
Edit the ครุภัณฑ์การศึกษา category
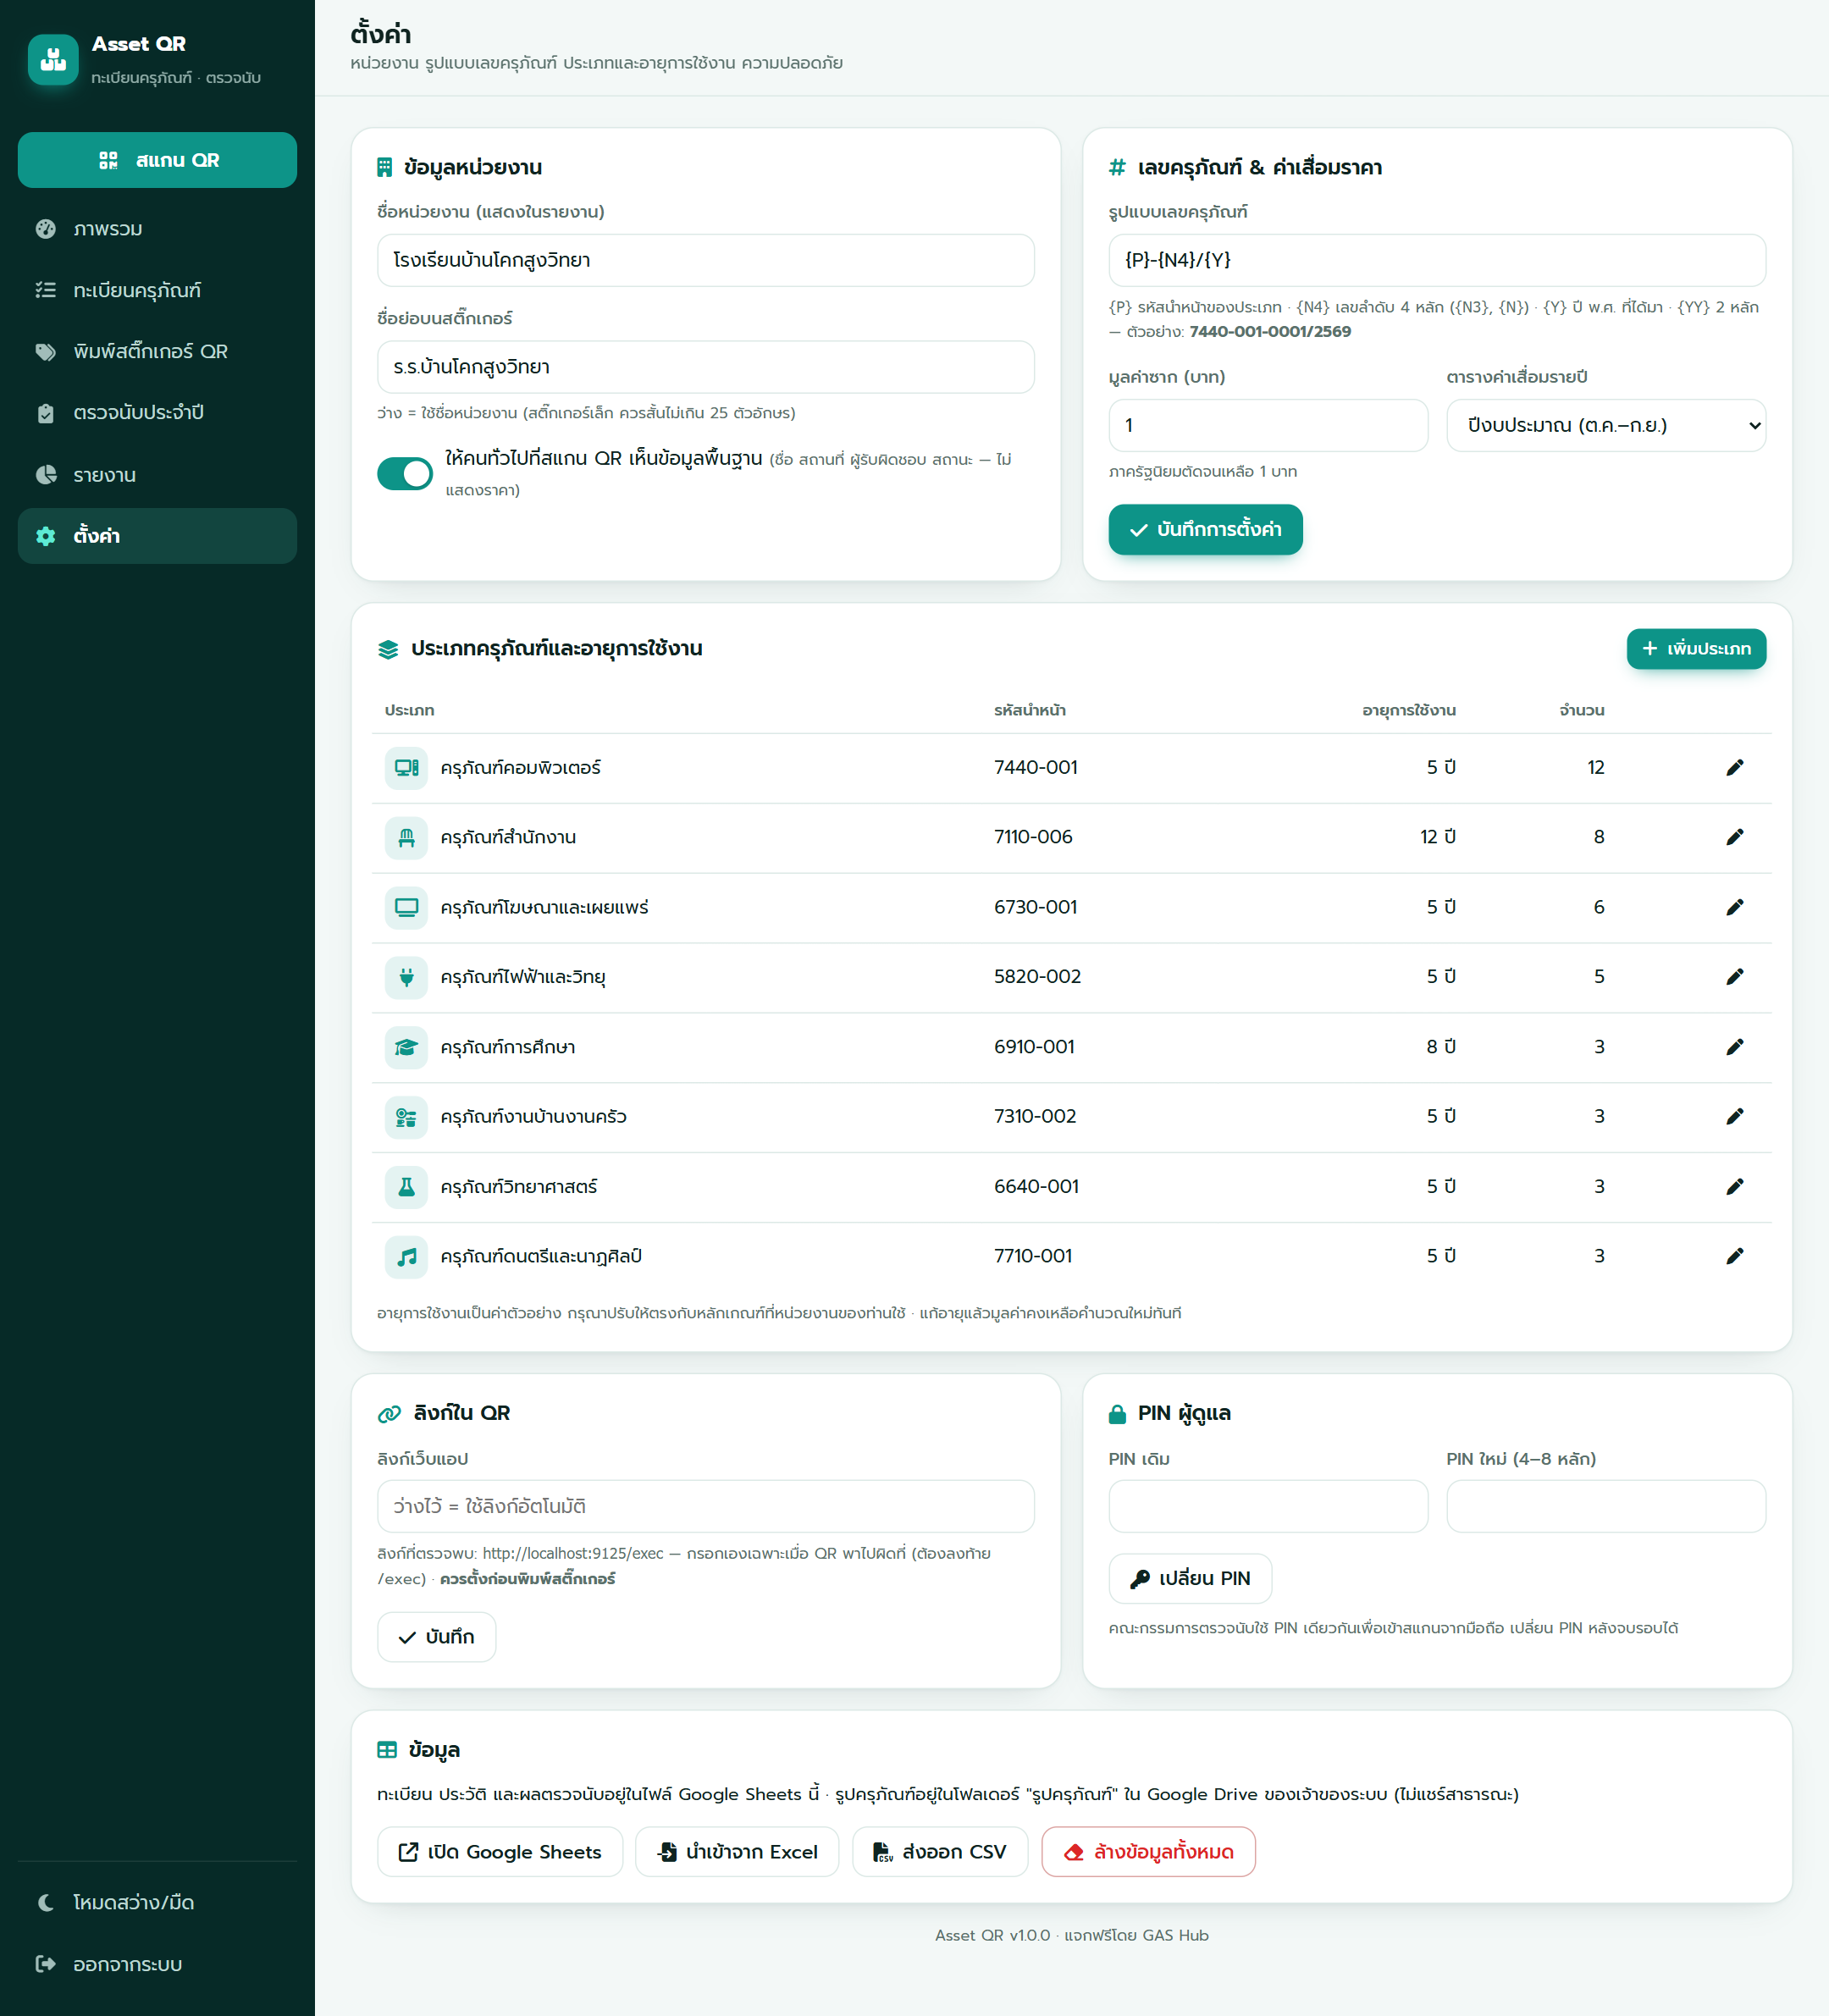pos(1734,1047)
